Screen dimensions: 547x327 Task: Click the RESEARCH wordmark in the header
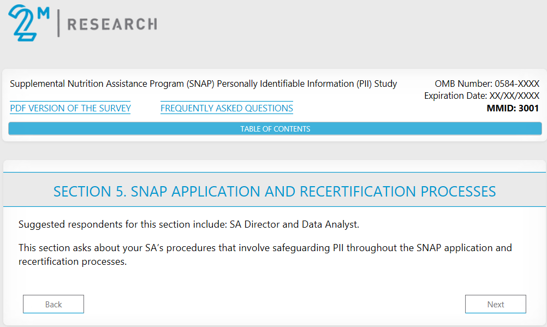111,24
